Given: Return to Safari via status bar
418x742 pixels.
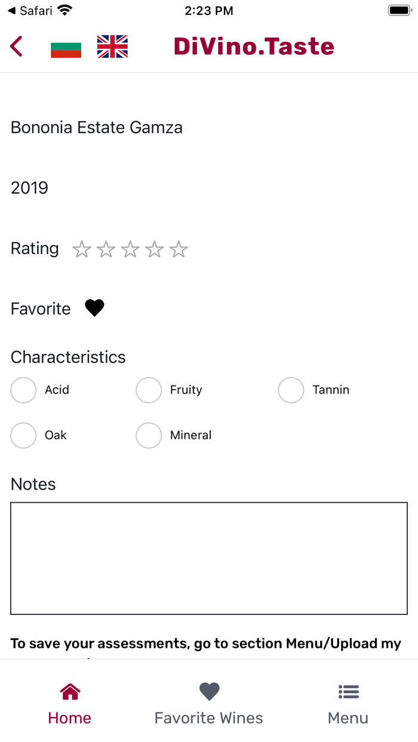Looking at the screenshot, I should (29, 11).
